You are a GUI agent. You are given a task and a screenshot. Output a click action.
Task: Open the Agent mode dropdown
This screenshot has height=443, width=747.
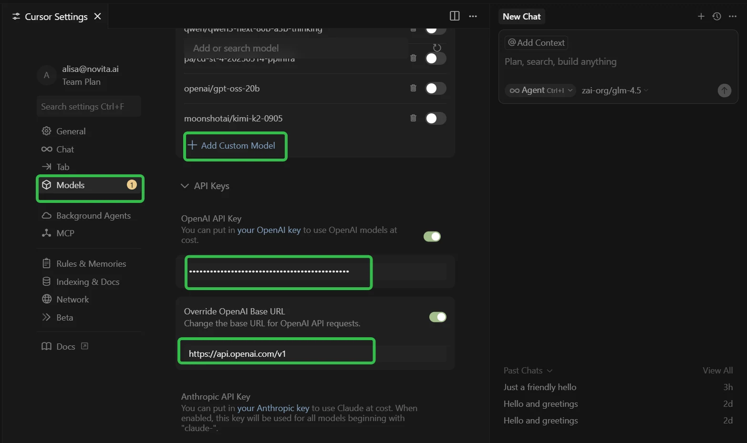[x=540, y=90]
